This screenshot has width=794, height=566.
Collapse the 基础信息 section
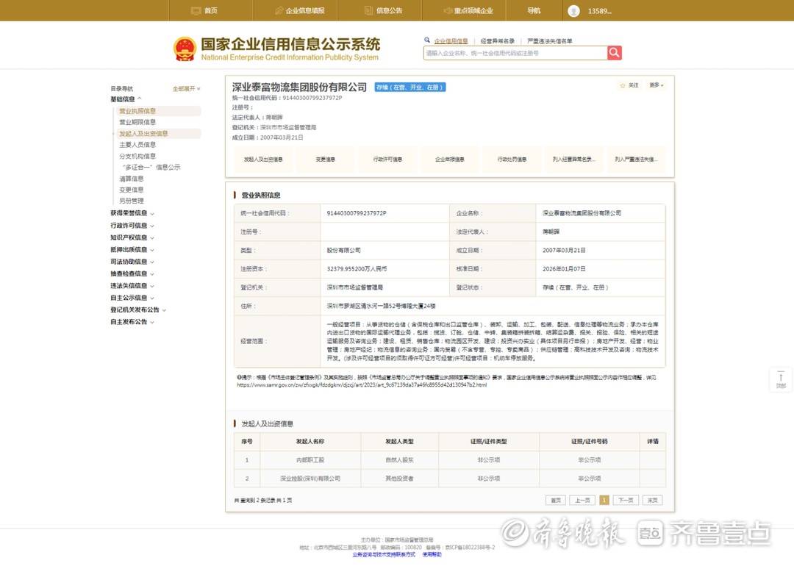tap(126, 99)
